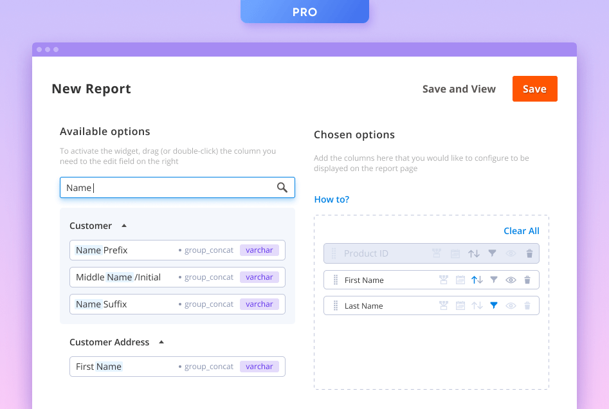
Task: Delete the First Name chosen column
Action: click(x=527, y=280)
